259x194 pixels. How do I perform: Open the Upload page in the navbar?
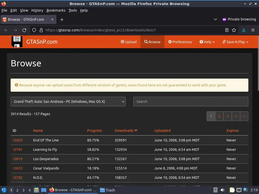click(129, 42)
